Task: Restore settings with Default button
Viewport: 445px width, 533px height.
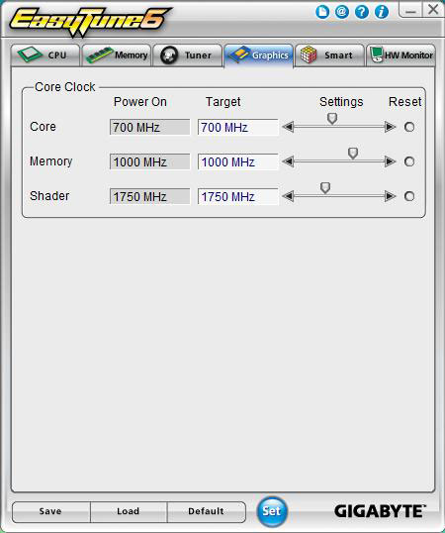Action: [207, 511]
